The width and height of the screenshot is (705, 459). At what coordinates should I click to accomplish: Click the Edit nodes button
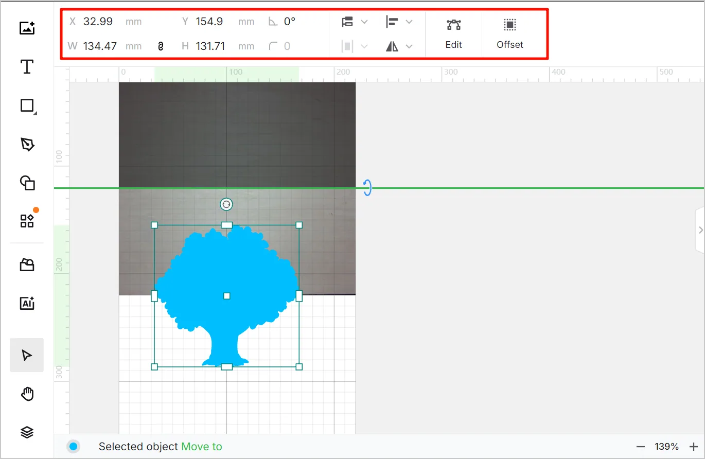click(453, 34)
